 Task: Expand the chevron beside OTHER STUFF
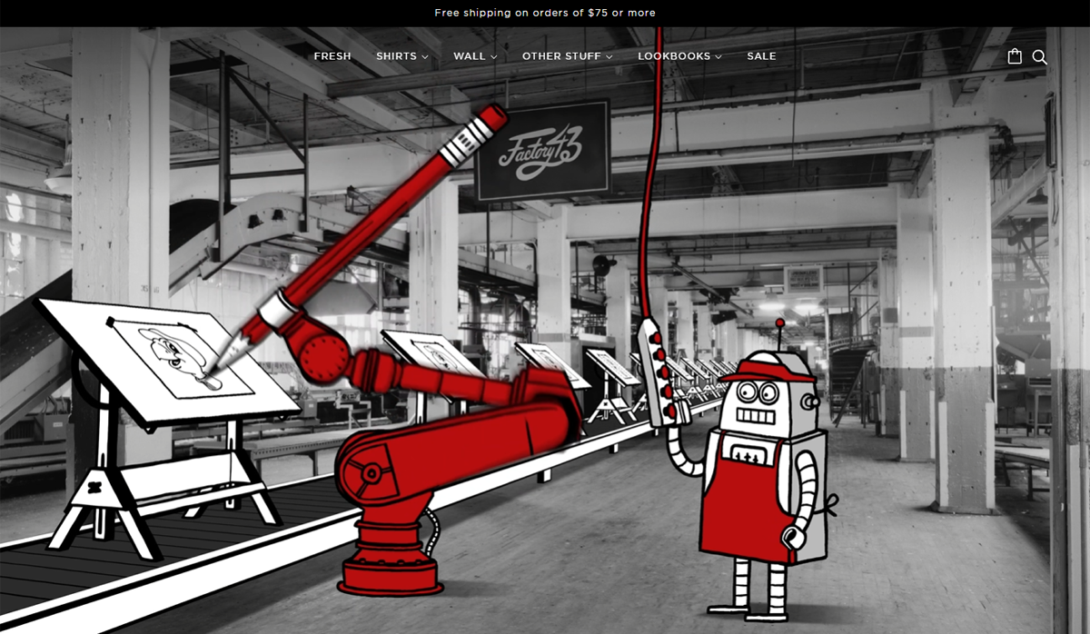pyautogui.click(x=609, y=56)
